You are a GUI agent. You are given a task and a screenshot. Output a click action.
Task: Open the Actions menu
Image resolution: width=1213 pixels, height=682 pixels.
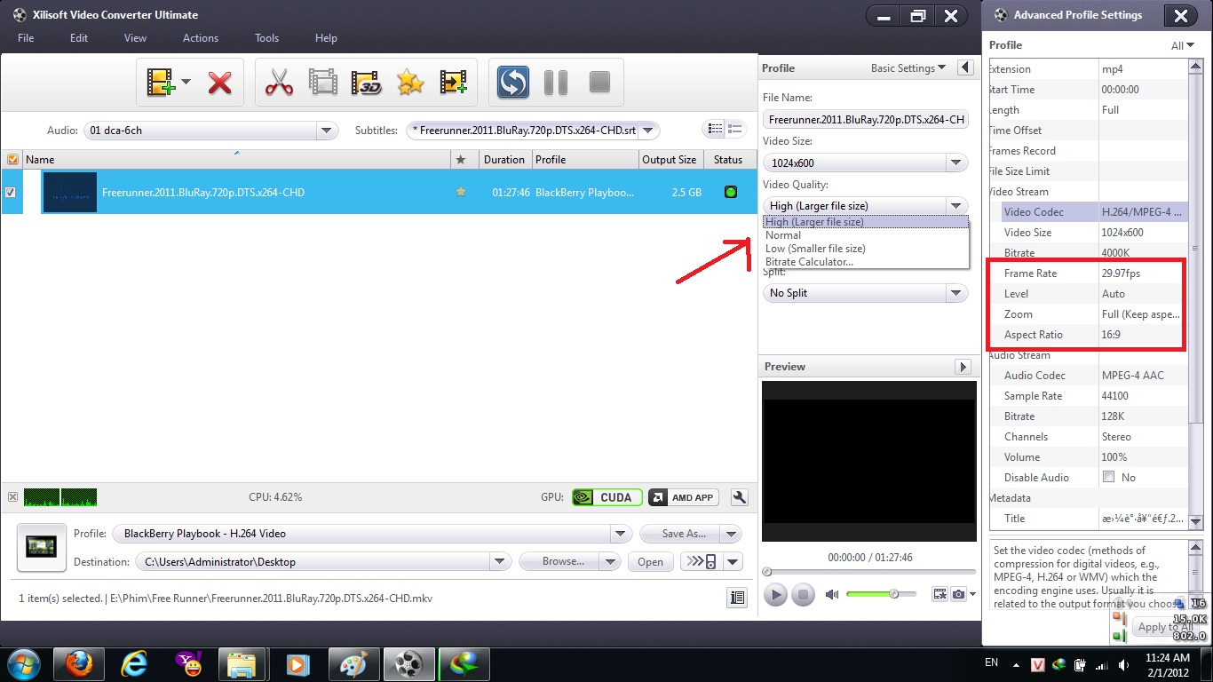coord(201,38)
